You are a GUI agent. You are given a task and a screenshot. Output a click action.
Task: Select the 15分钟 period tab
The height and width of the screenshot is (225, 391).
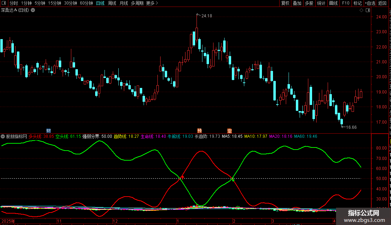54,3
